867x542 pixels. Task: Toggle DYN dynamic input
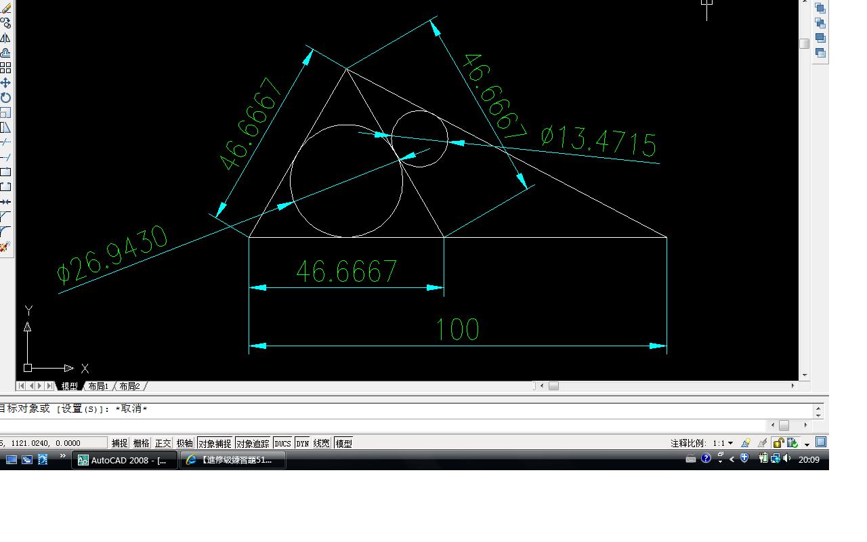click(x=302, y=443)
